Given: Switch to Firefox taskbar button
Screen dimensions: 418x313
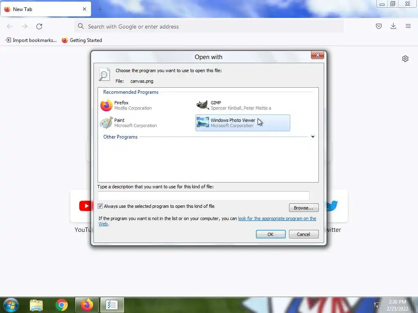Looking at the screenshot, I should tap(87, 305).
